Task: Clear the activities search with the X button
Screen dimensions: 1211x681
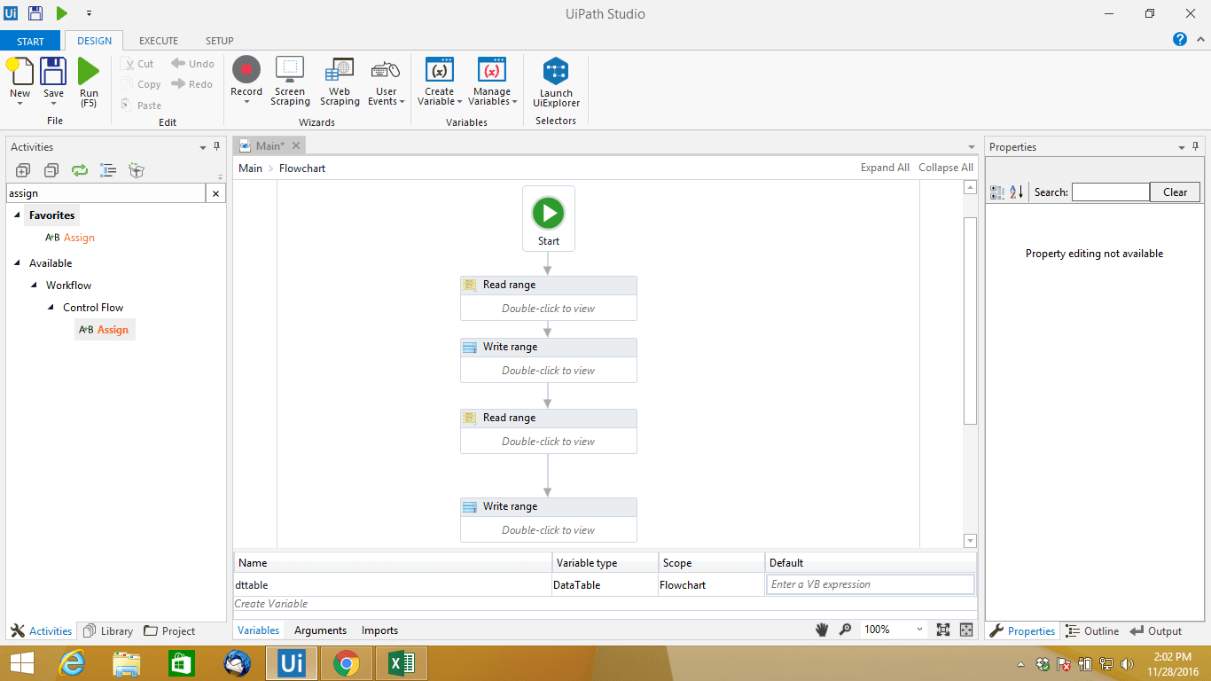Action: (215, 193)
